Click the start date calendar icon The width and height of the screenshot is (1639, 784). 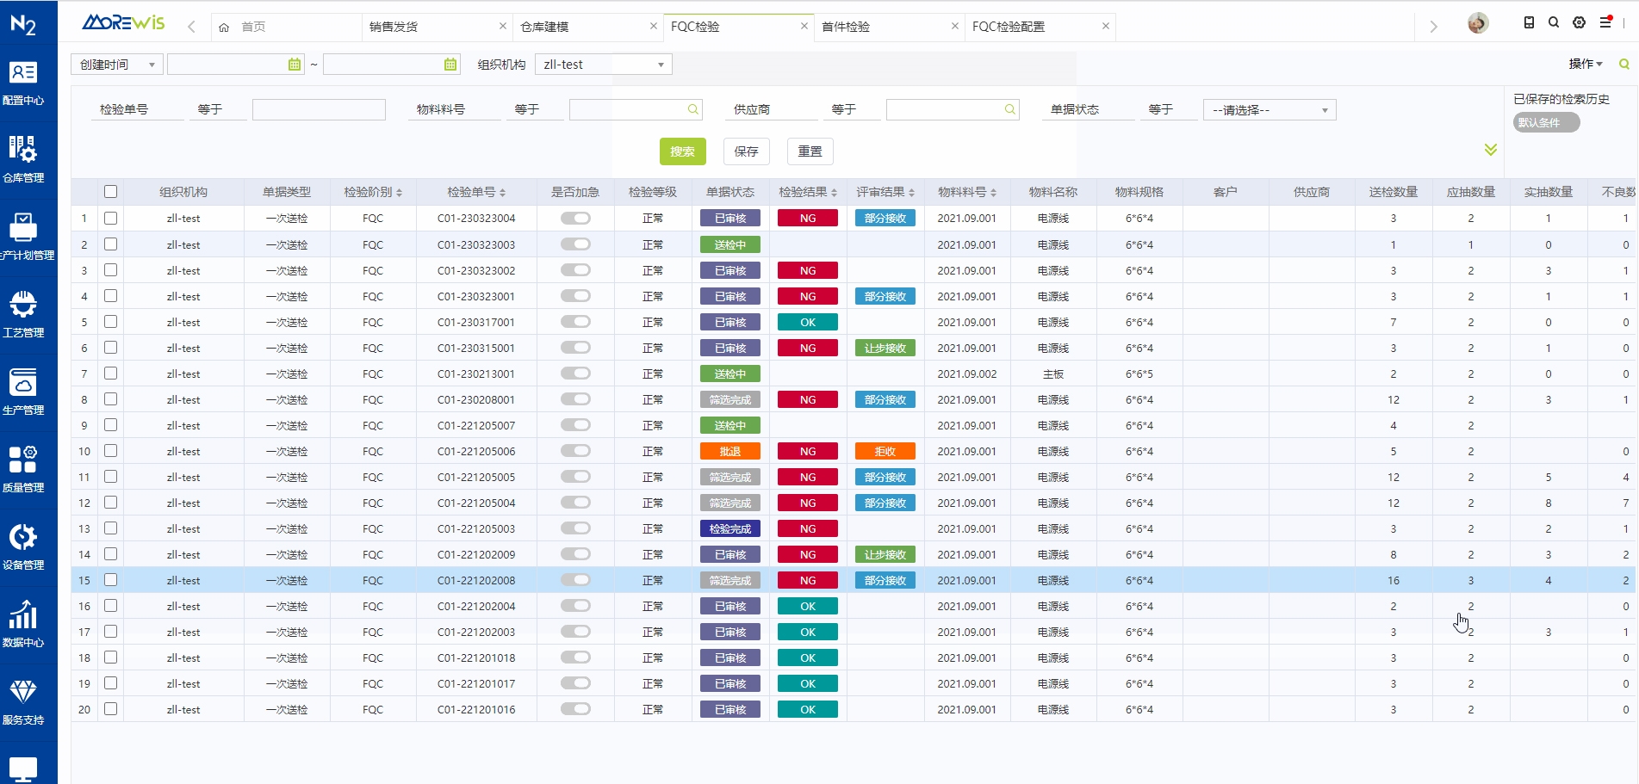pos(295,65)
